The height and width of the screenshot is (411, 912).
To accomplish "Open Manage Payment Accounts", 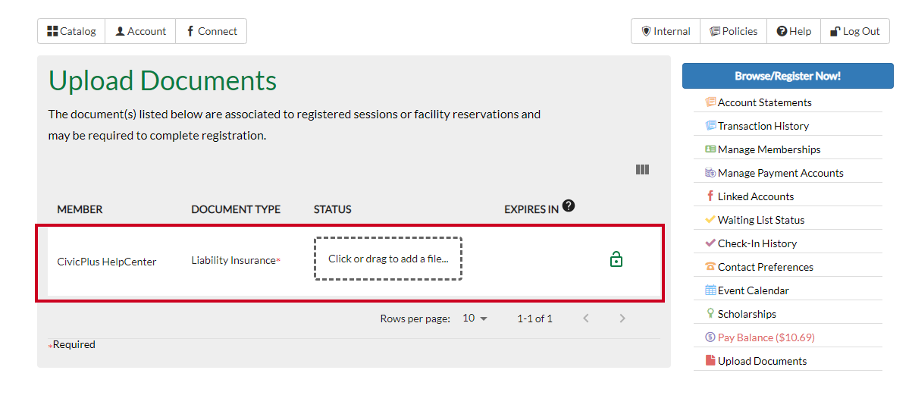I will pos(774,173).
